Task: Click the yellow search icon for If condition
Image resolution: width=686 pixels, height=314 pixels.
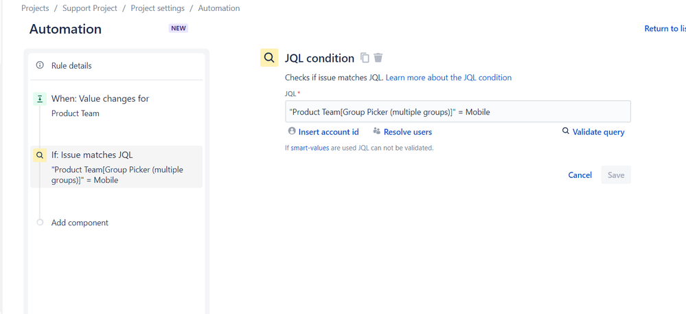Action: click(x=40, y=155)
